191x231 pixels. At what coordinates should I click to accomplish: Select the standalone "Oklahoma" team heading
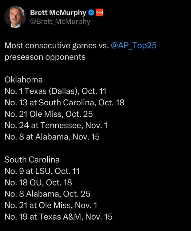(24, 80)
